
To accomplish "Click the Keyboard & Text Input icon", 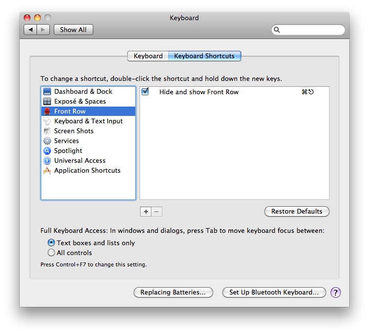I will point(47,121).
